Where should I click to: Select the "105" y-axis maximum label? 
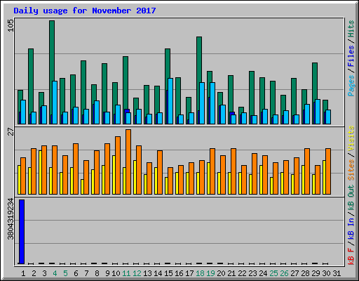click(x=11, y=25)
